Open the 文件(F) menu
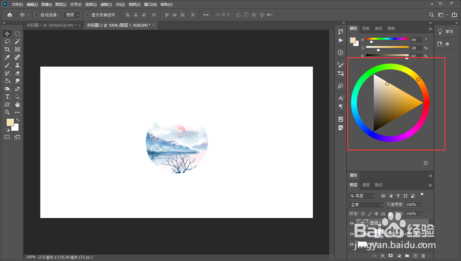The image size is (461, 261). pyautogui.click(x=17, y=5)
